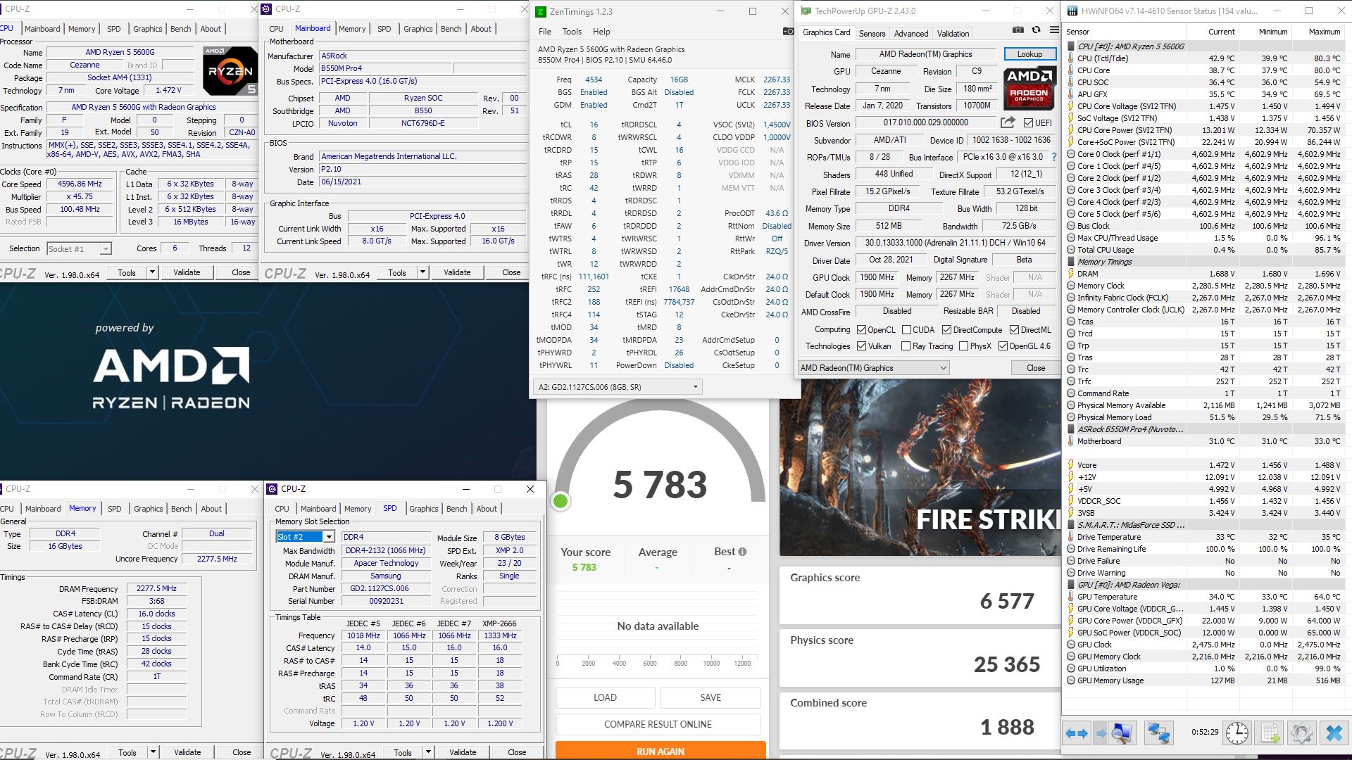Viewport: 1352px width, 760px height.
Task: Toggle the CUDA checkbox
Action: [x=907, y=330]
